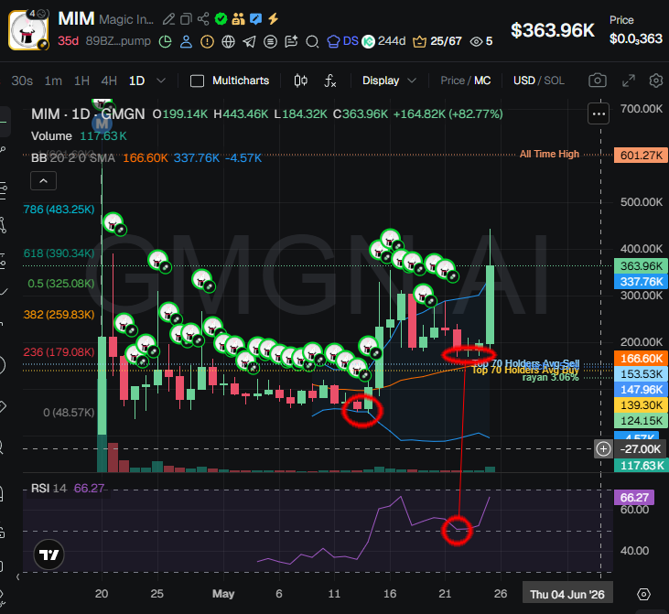This screenshot has height=614, width=669.
Task: Switch chart to Price mode
Action: [x=452, y=81]
